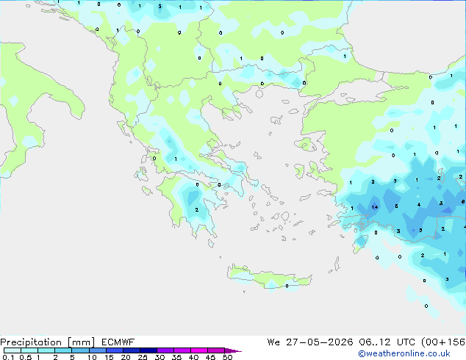Screen dimensions: 466x360
Task: Click the 25–30 mm legend color swatch
Action: (x=148, y=350)
